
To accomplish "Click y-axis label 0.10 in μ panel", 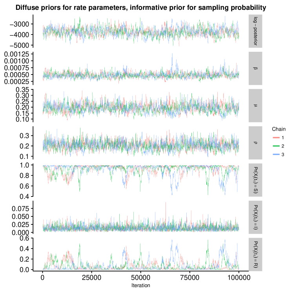I will (22, 119).
